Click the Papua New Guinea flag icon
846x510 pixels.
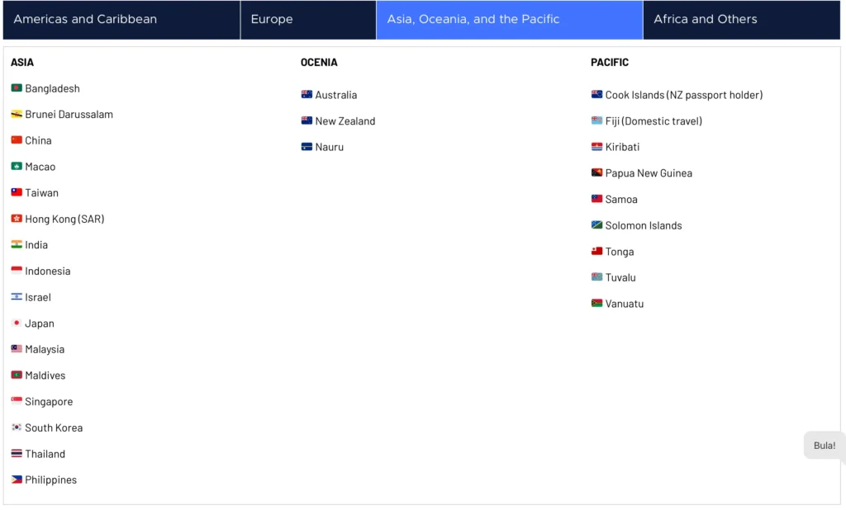click(597, 172)
